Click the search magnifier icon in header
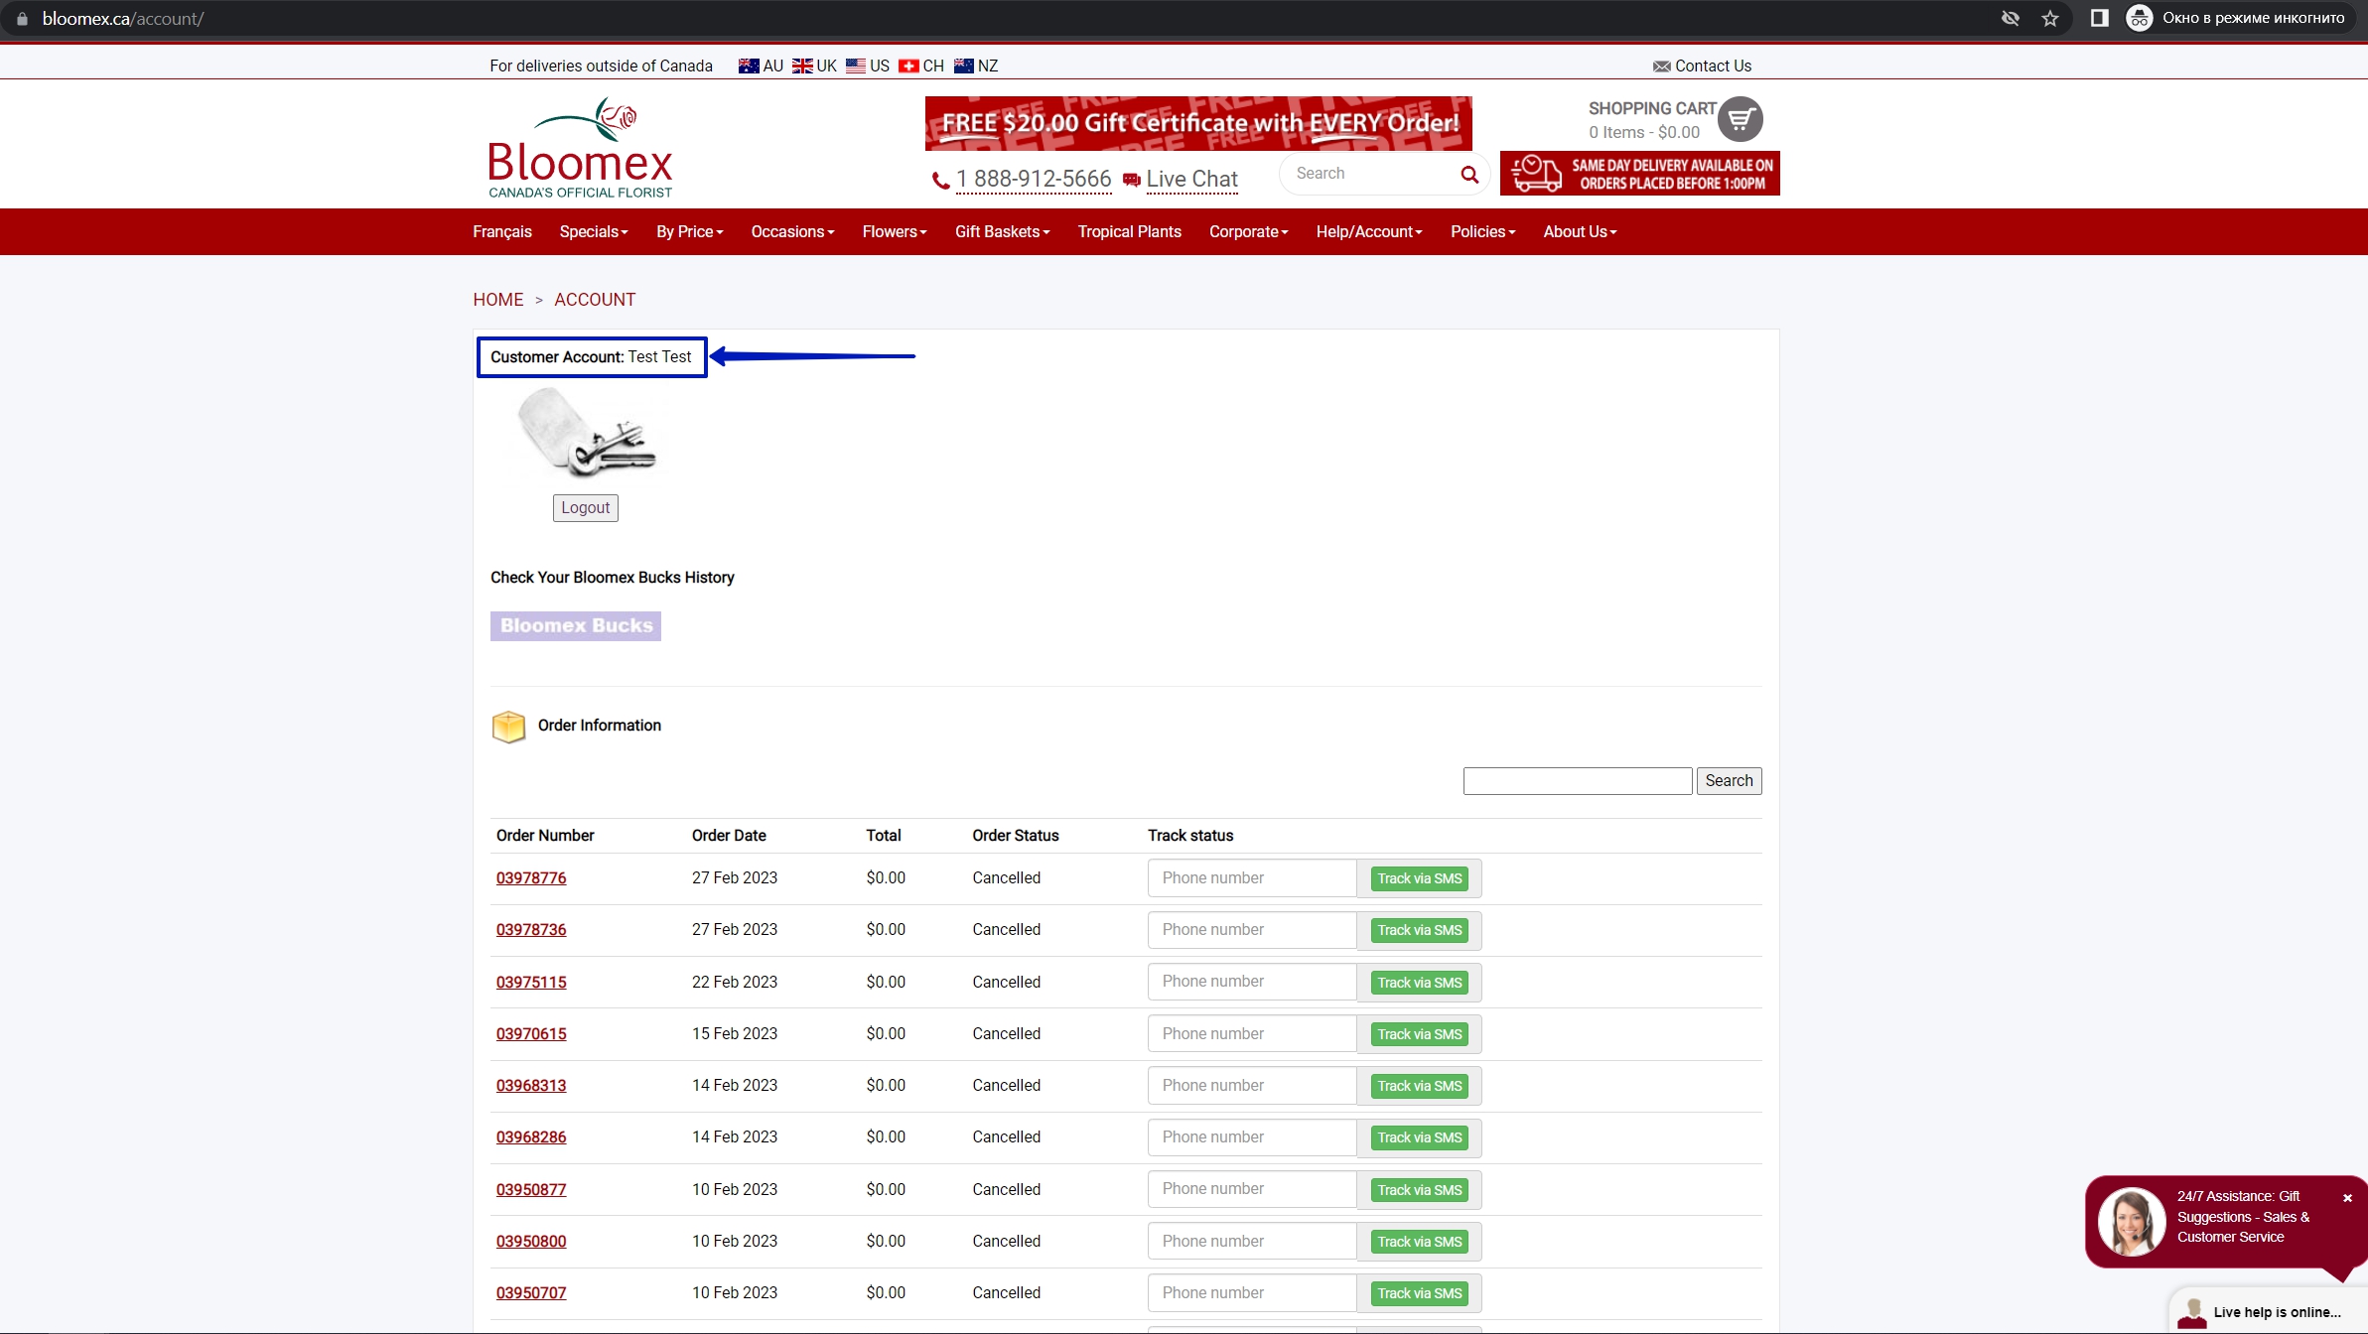This screenshot has height=1334, width=2368. coord(1469,175)
